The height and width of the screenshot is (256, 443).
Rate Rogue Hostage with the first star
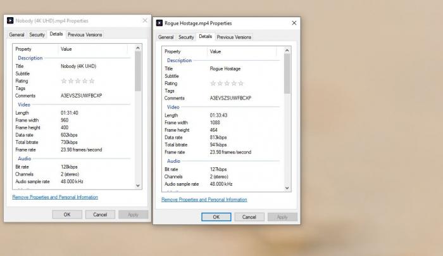pos(213,84)
